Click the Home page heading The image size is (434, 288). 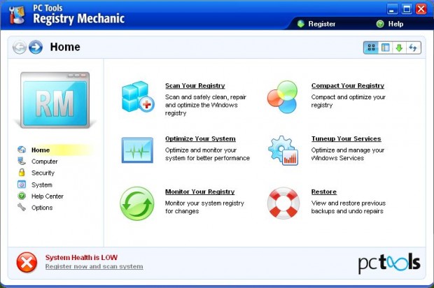[65, 47]
